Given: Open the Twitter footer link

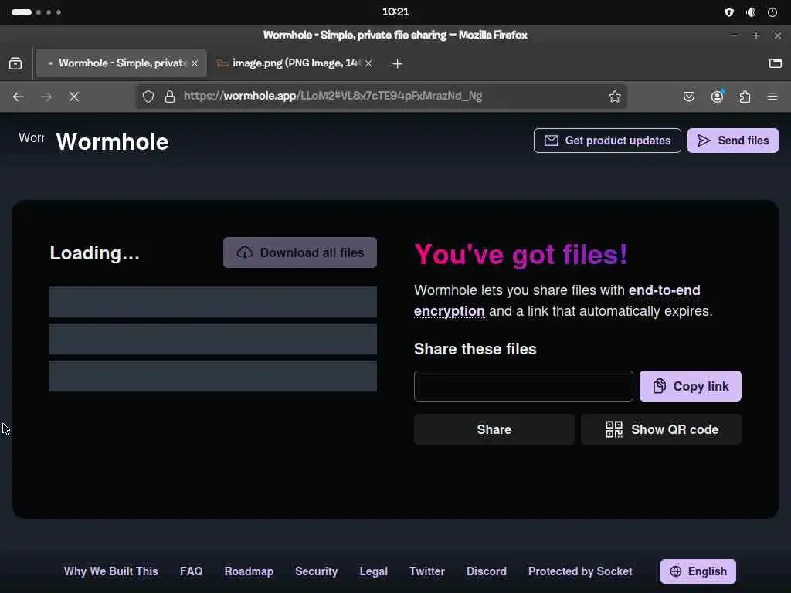Looking at the screenshot, I should pyautogui.click(x=426, y=571).
